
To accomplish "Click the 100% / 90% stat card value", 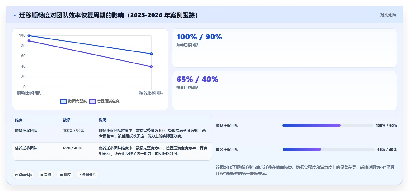I will tap(199, 37).
